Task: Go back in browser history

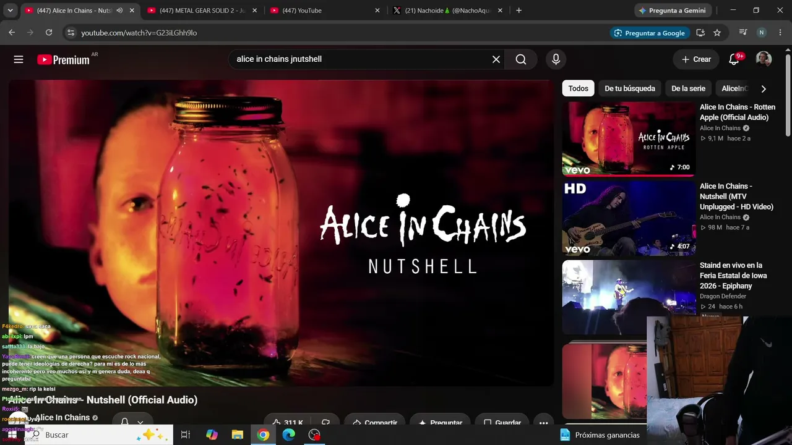Action: tap(12, 33)
